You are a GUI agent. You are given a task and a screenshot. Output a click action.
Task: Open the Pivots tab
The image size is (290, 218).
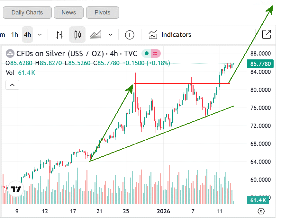(102, 13)
